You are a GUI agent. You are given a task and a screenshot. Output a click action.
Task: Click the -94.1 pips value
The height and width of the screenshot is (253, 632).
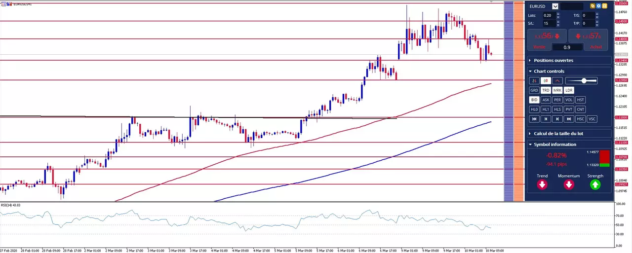click(556, 164)
